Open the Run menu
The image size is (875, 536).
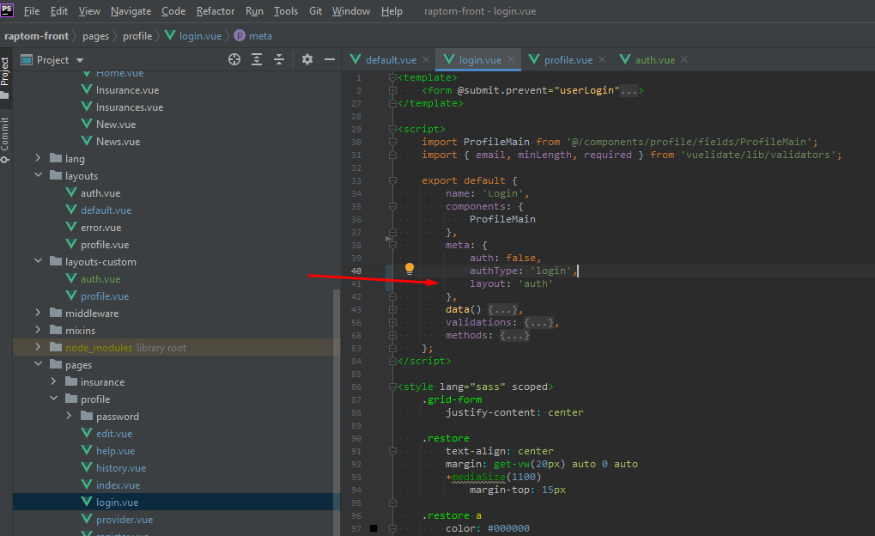pos(254,11)
